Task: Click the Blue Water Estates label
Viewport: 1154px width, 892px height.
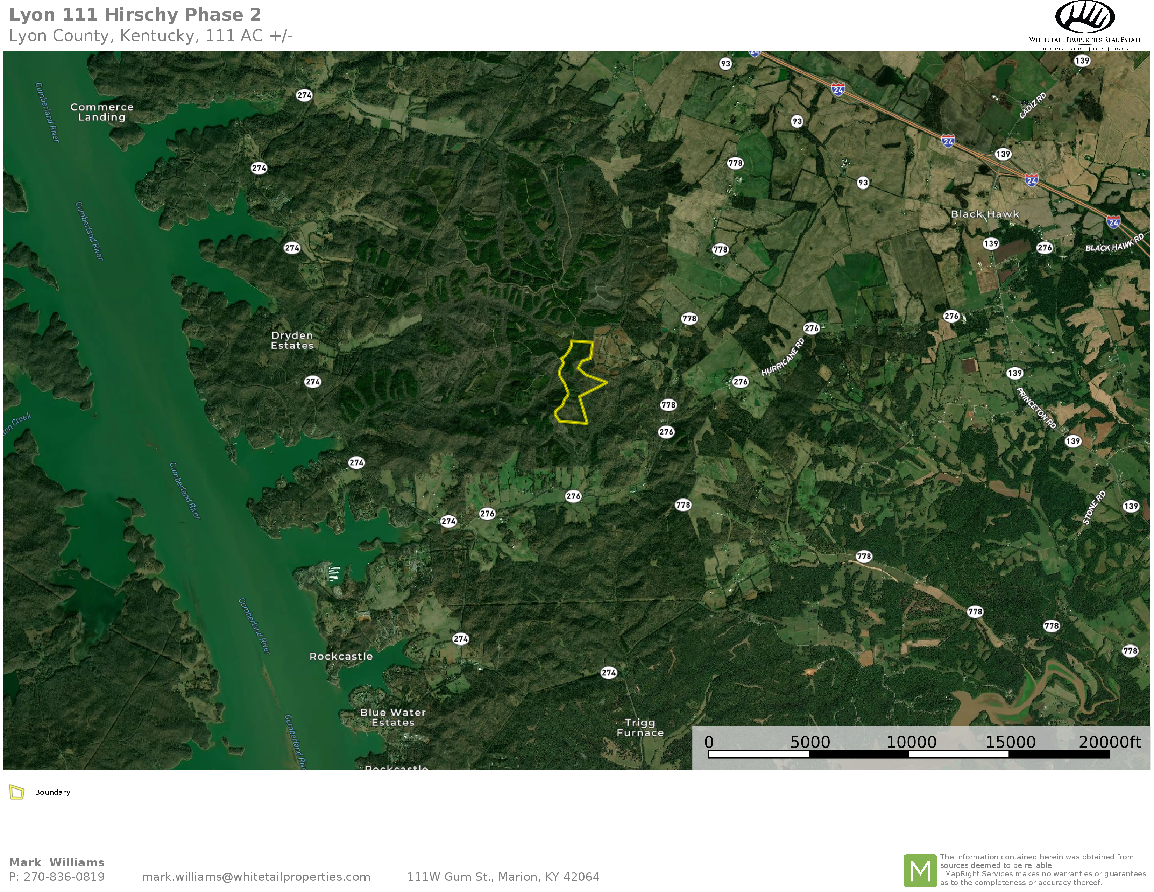Action: [x=392, y=717]
